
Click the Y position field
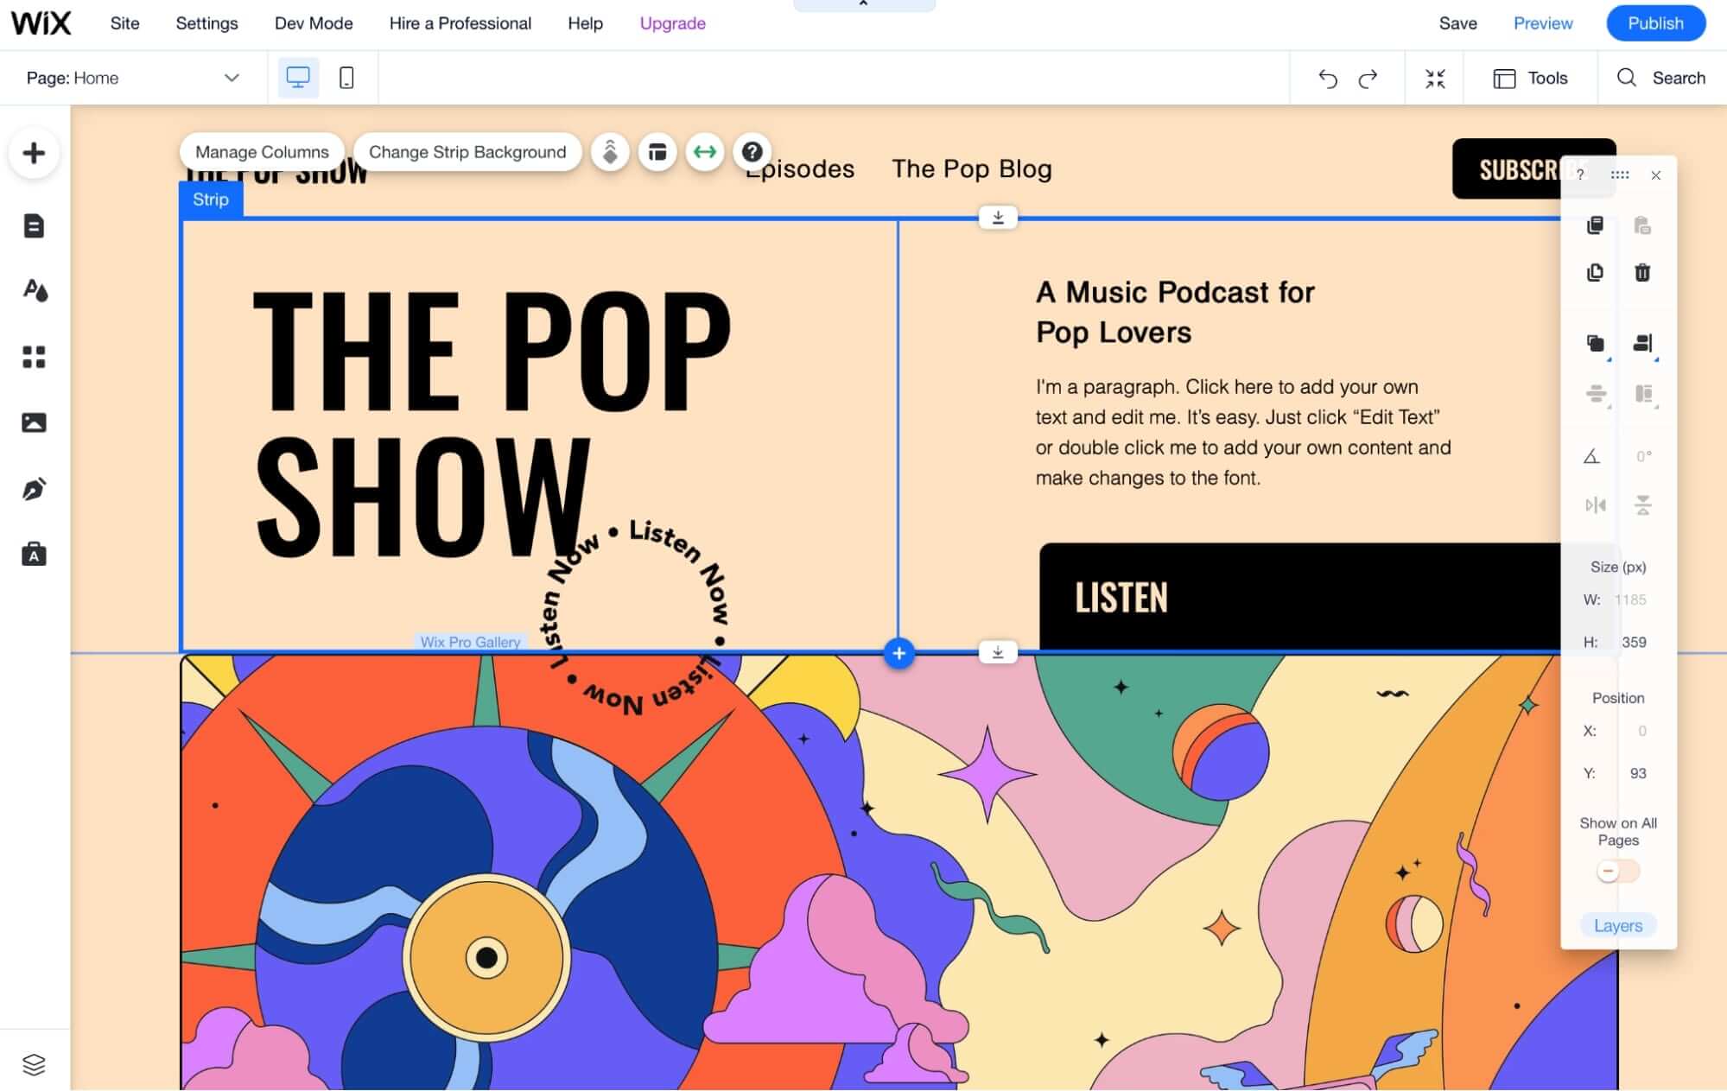click(x=1637, y=773)
